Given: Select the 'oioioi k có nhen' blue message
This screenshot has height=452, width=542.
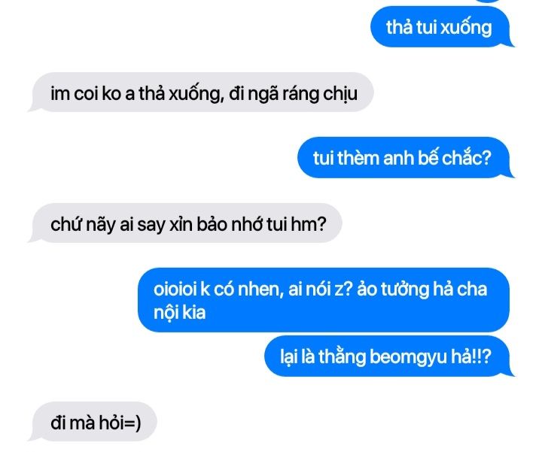Looking at the screenshot, I should [x=324, y=300].
